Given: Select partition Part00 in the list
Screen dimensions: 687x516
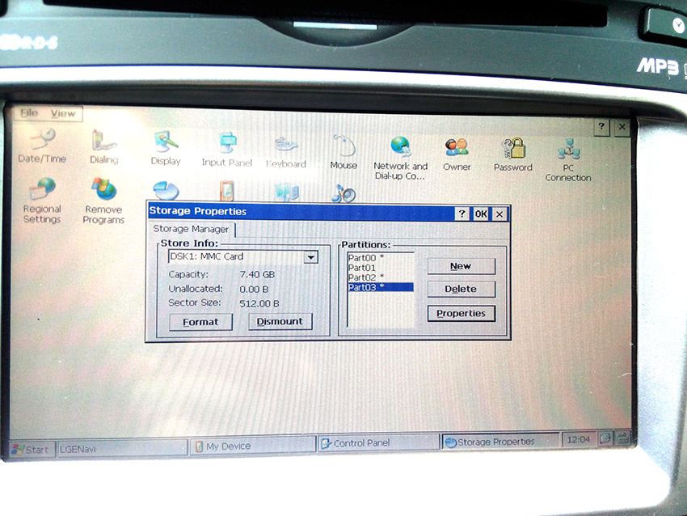Looking at the screenshot, I should (381, 258).
